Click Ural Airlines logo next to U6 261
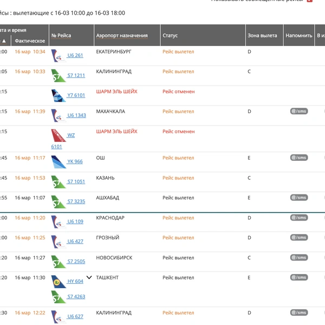 pyautogui.click(x=58, y=56)
